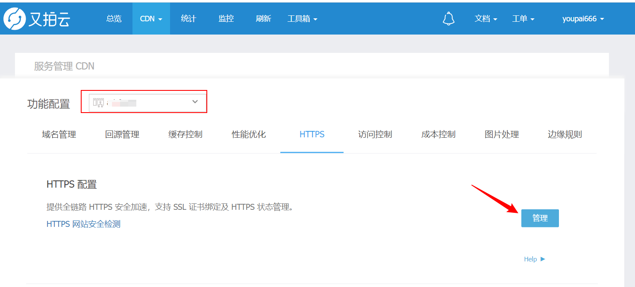635x287 pixels.
Task: Click the 服务管理 CDN heading
Action: pos(64,66)
